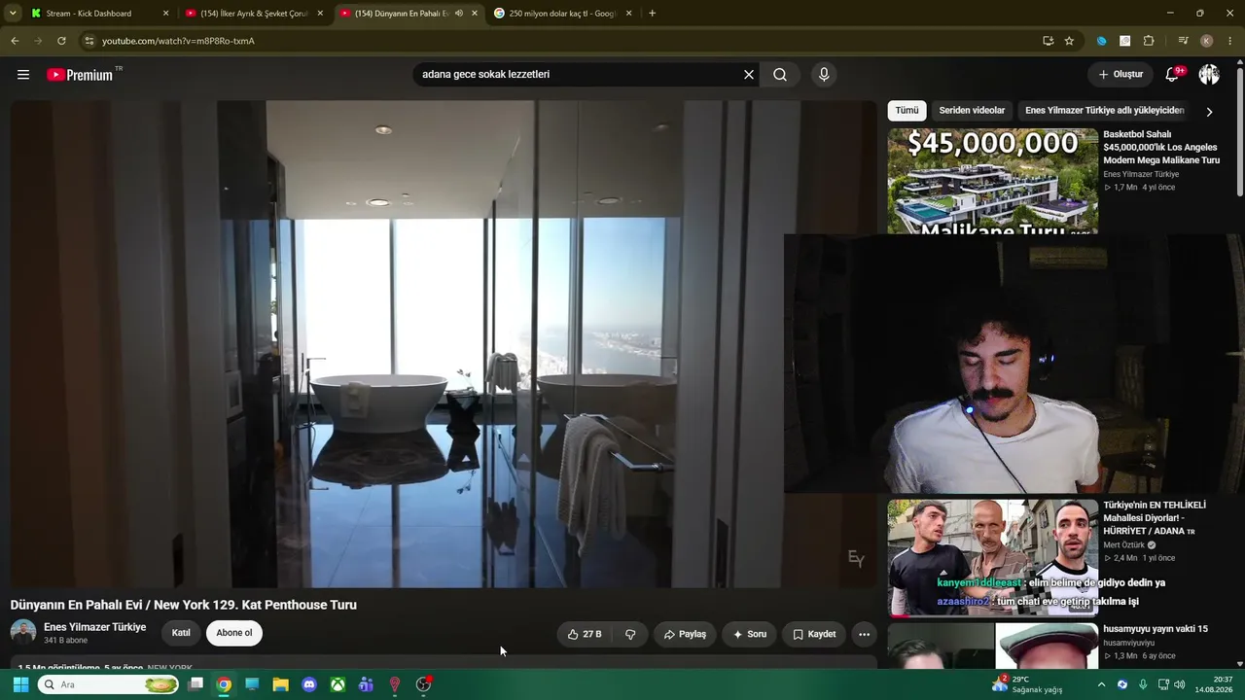
Task: Open the Enes Yilmazer Türkiye channel avatar
Action: (23, 632)
